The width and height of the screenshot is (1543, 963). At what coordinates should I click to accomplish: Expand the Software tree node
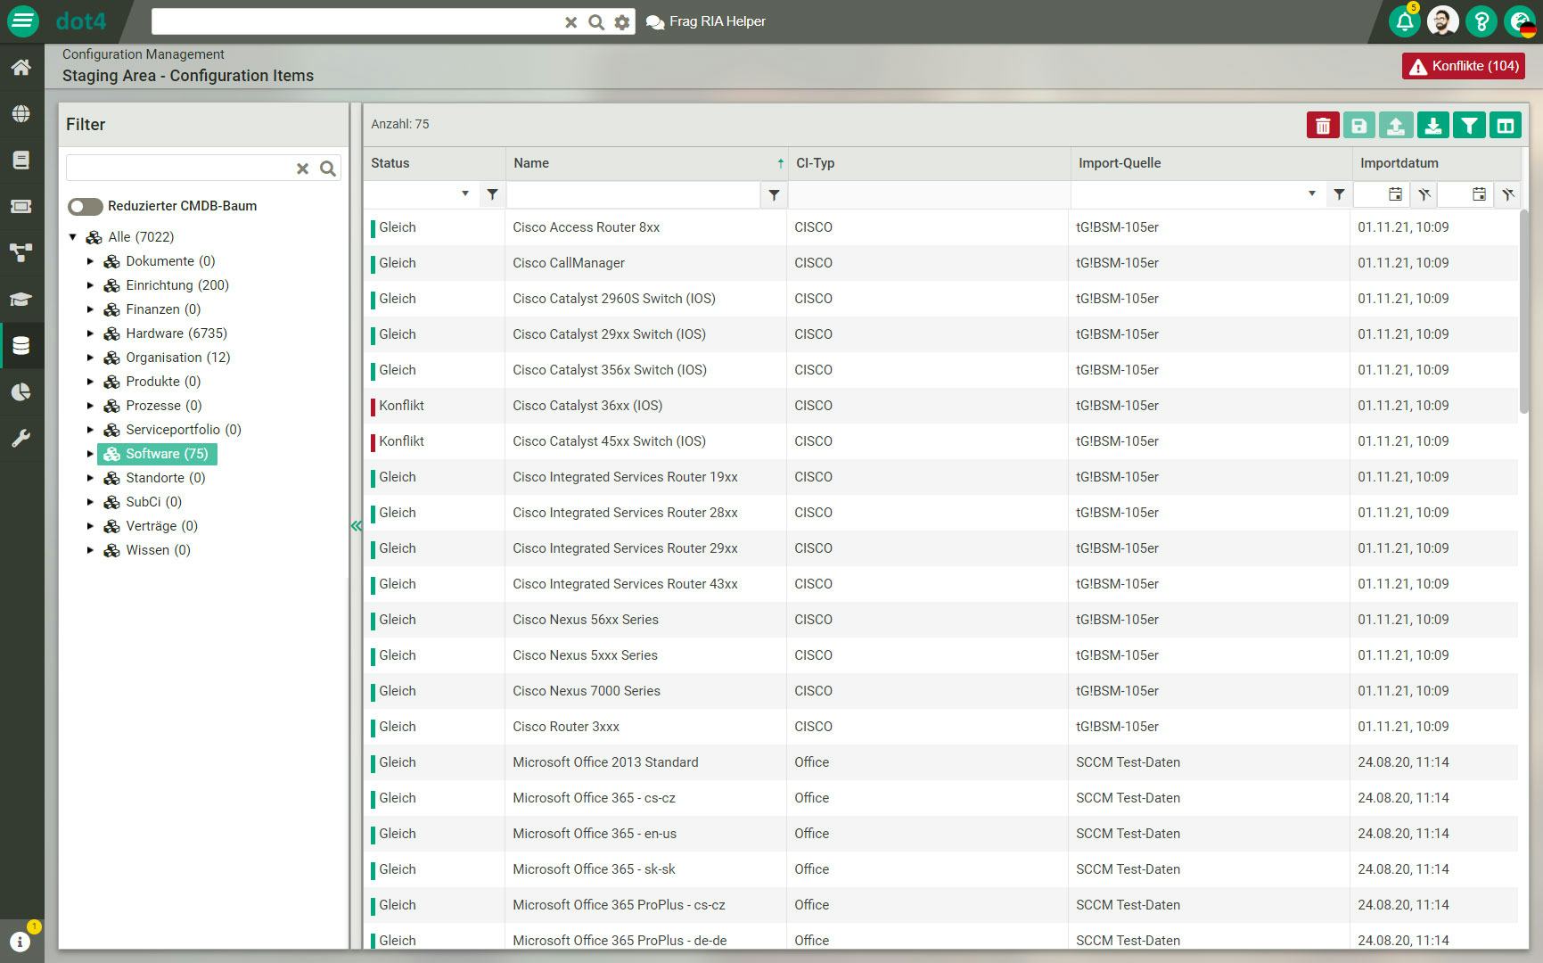click(x=90, y=454)
